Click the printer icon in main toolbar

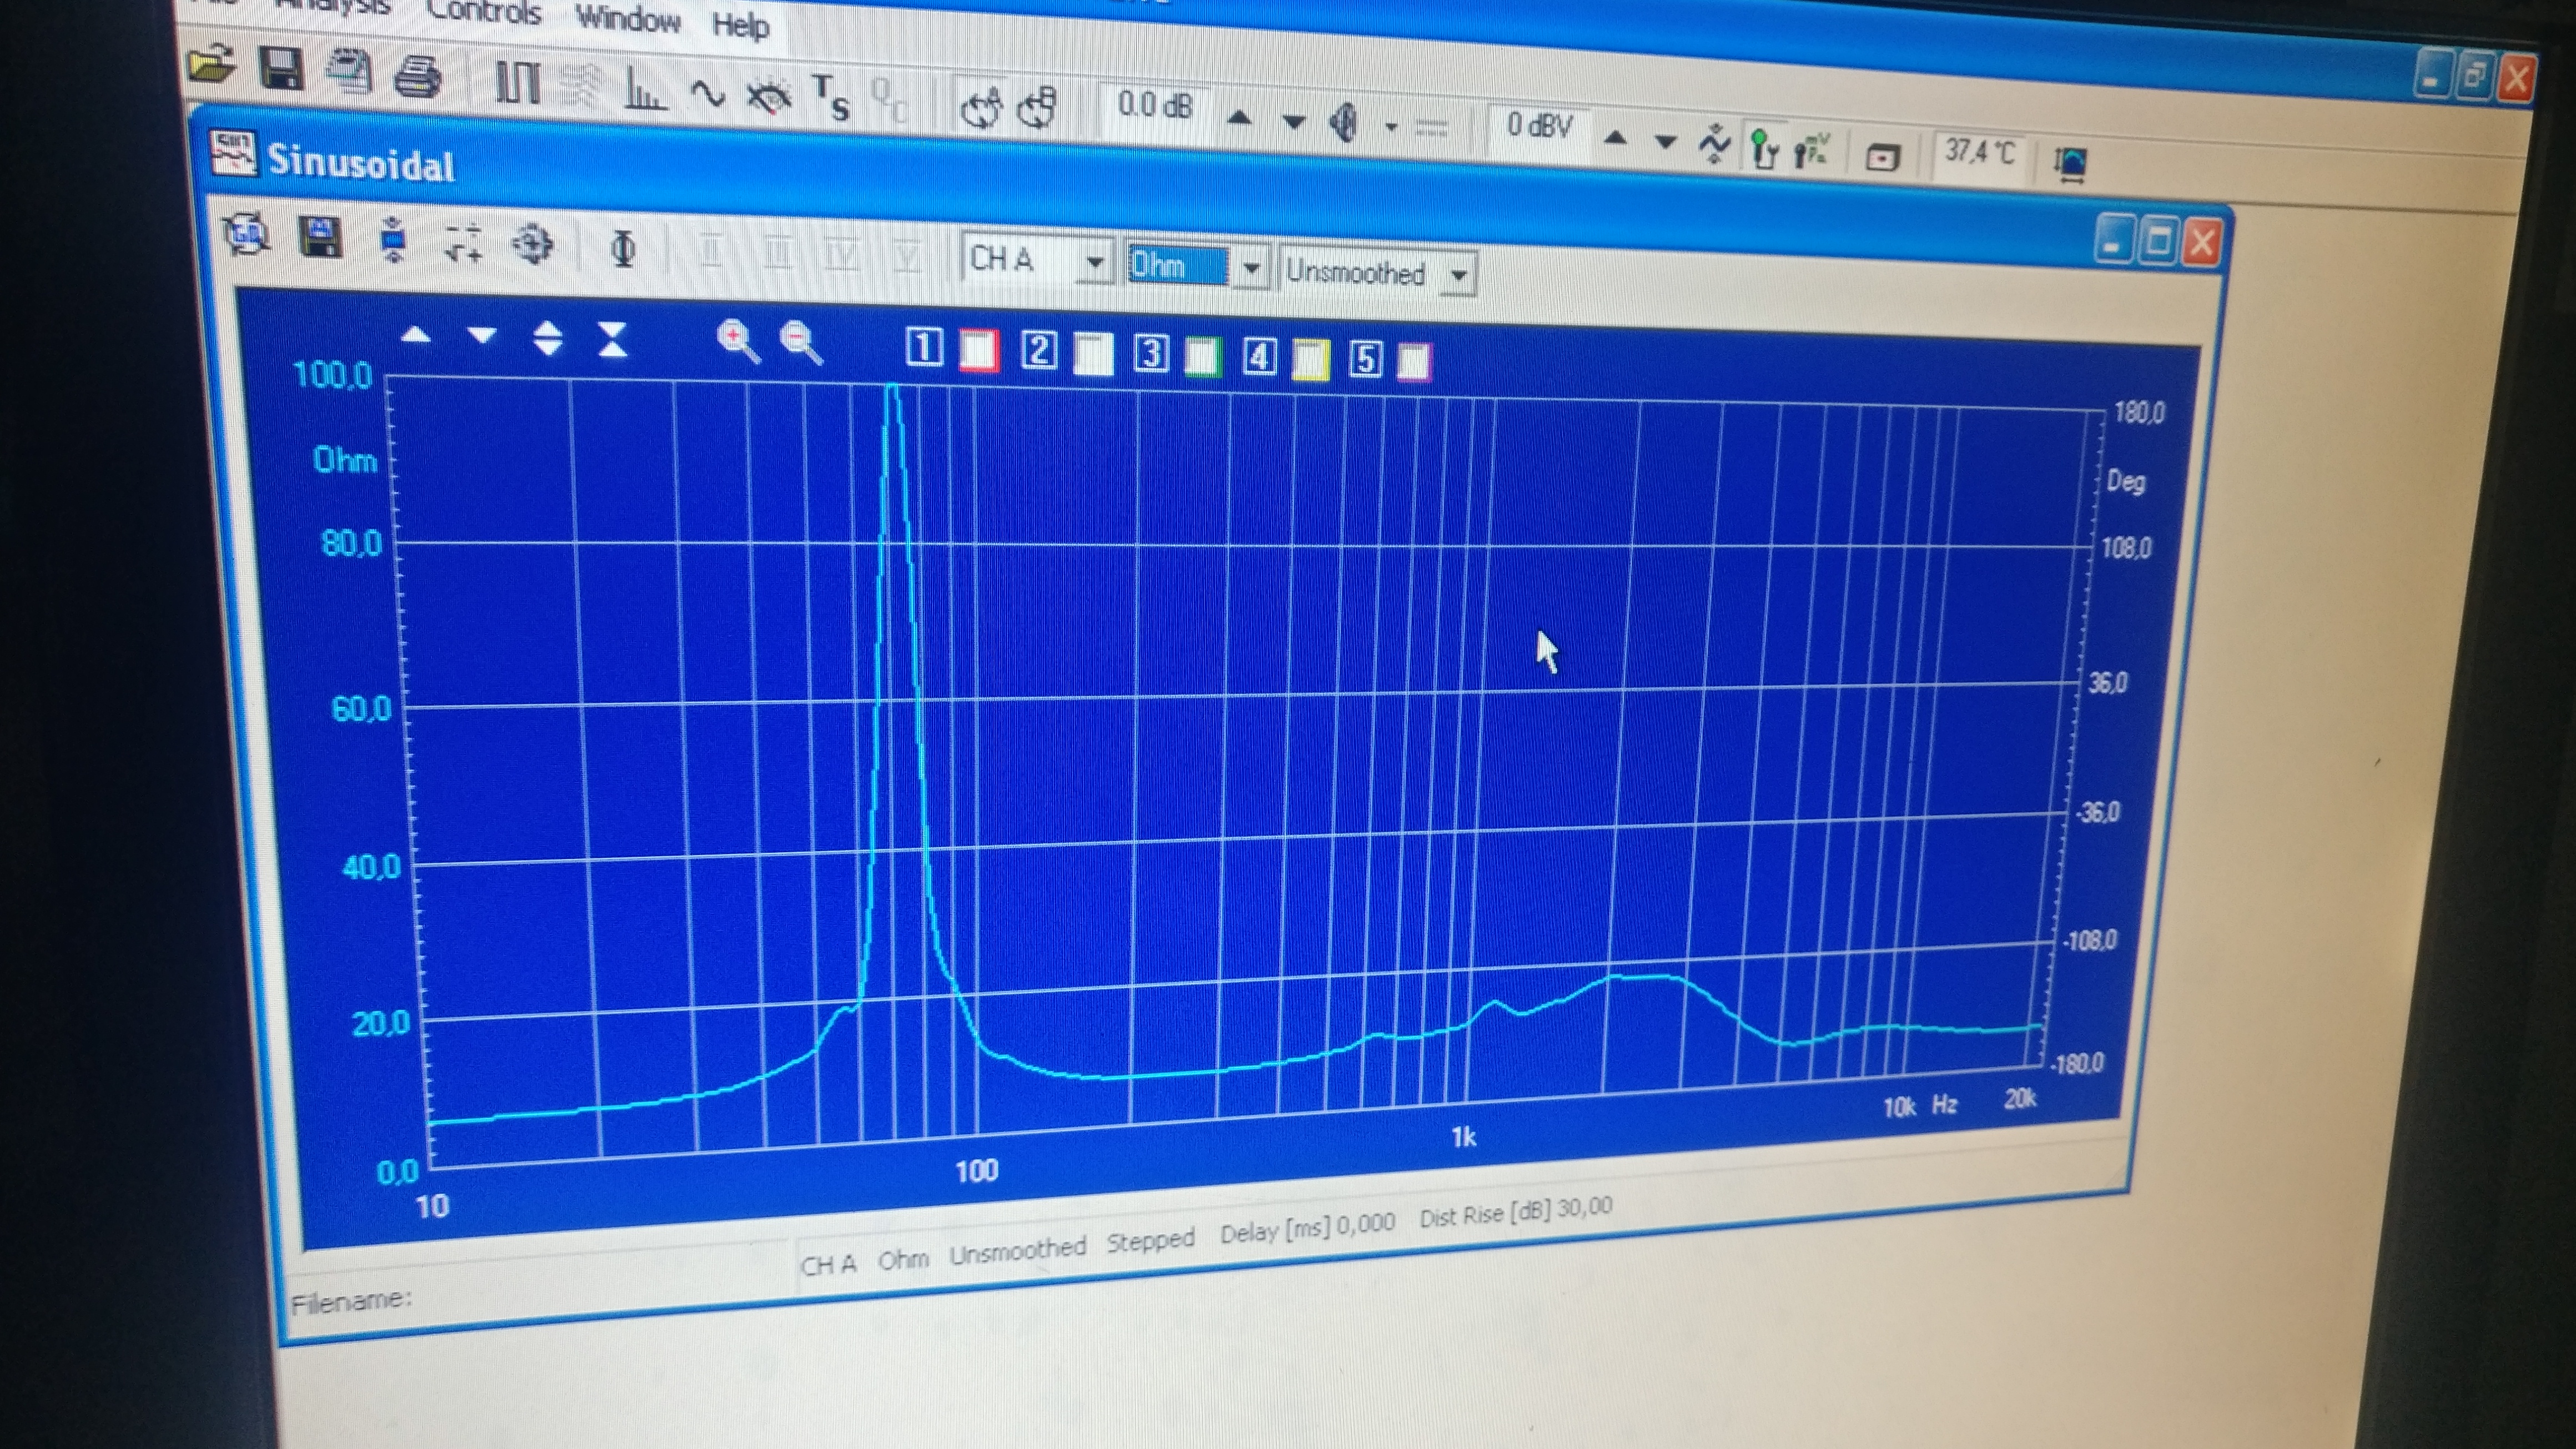point(418,77)
